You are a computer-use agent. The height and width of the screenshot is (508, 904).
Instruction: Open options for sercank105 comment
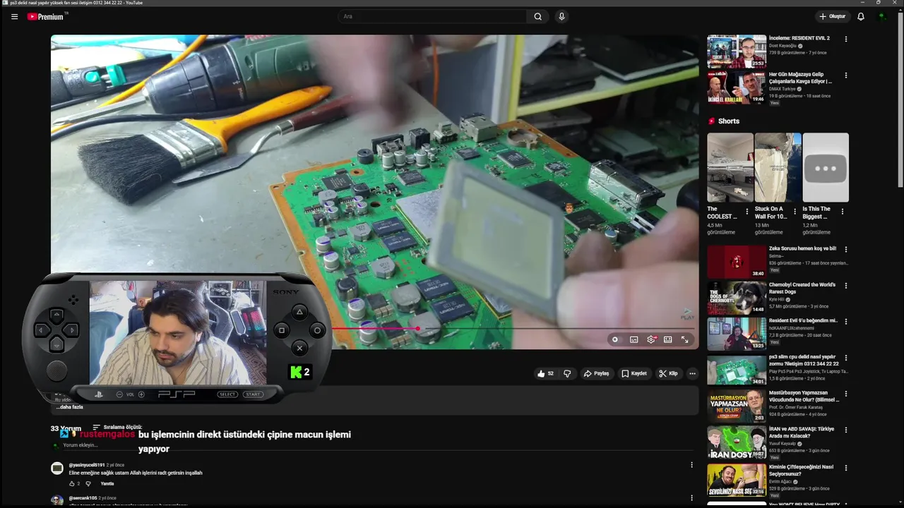point(691,499)
